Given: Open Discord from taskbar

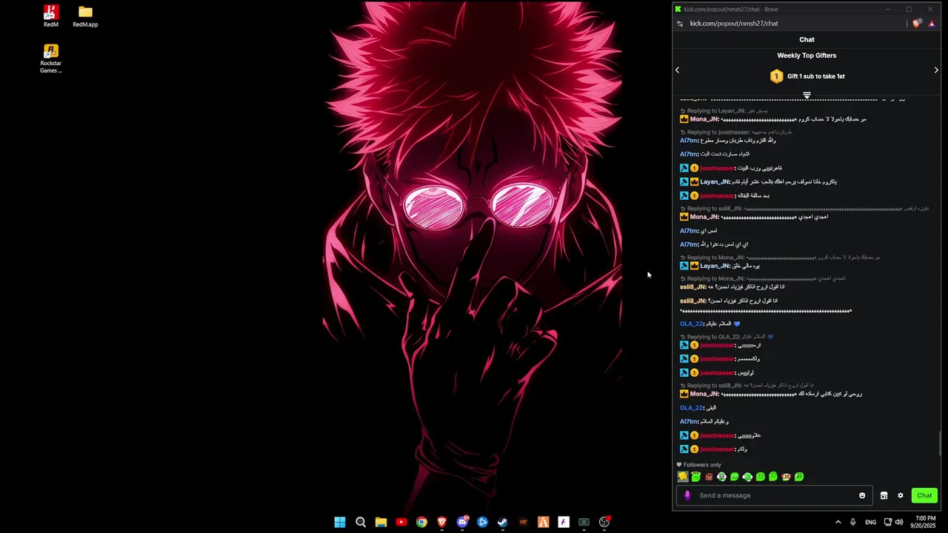Looking at the screenshot, I should (463, 522).
